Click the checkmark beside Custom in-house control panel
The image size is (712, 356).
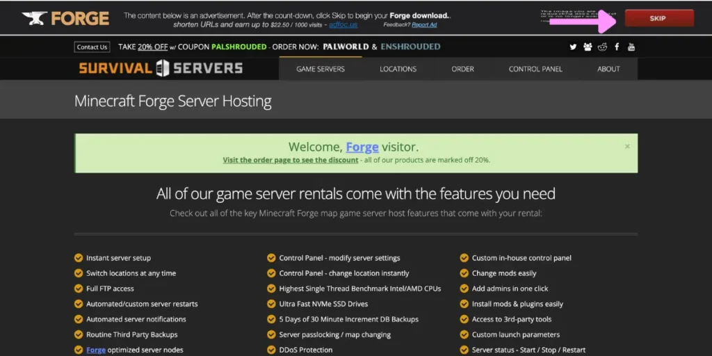click(464, 258)
